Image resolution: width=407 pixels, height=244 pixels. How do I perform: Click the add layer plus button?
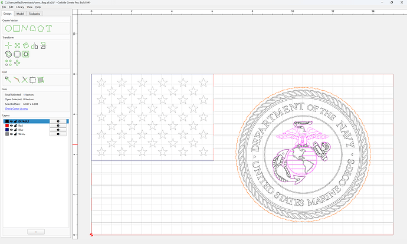[36, 232]
